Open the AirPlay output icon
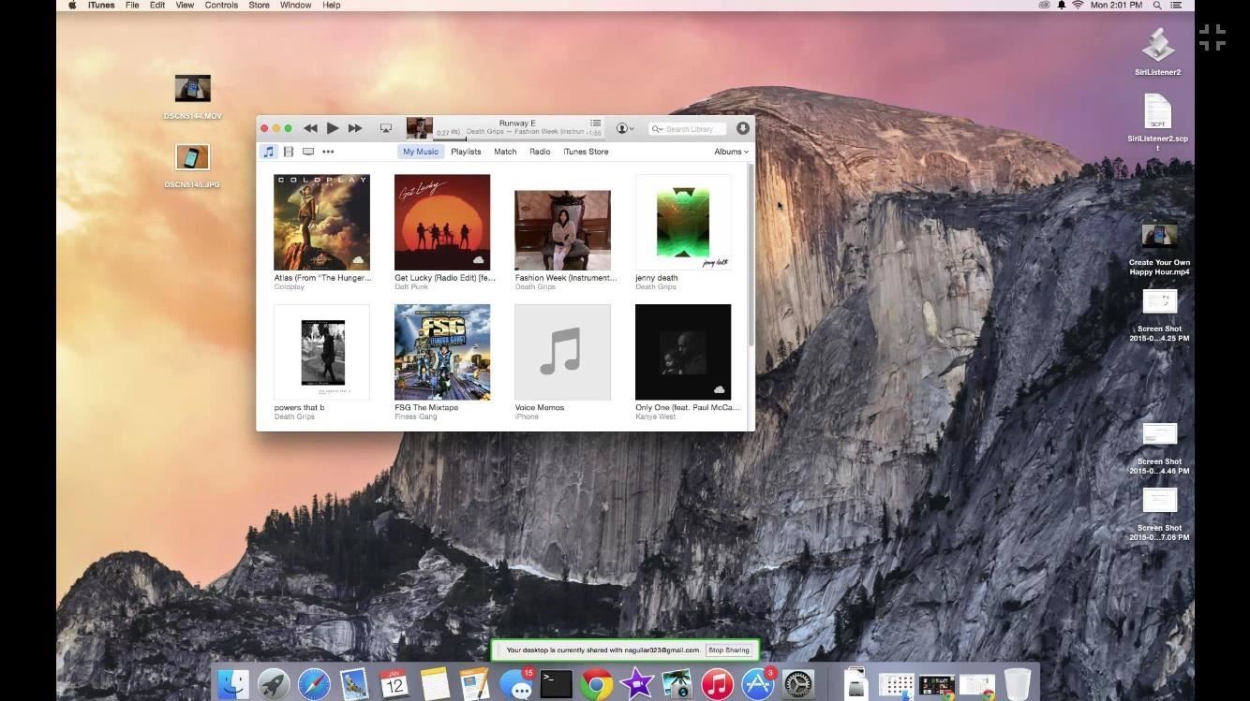This screenshot has height=701, width=1250. coord(385,128)
